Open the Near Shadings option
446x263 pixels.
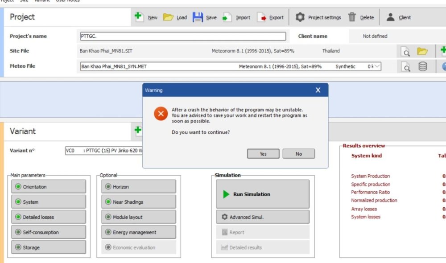(x=139, y=202)
